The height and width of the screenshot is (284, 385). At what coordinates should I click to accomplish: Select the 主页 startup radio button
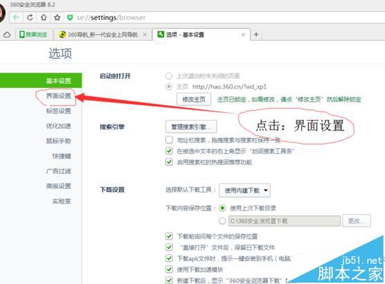tap(169, 87)
